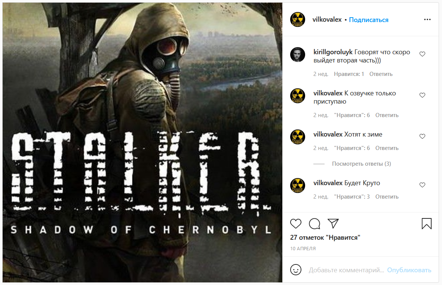Image resolution: width=442 pixels, height=285 pixels.
Task: Open kirillgoroluyk's profile avatar
Action: click(x=298, y=54)
